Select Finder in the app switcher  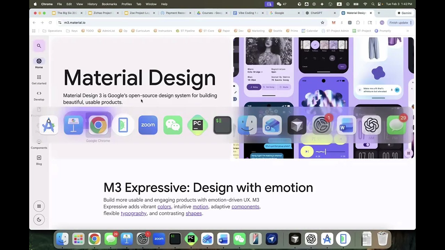pos(247,125)
